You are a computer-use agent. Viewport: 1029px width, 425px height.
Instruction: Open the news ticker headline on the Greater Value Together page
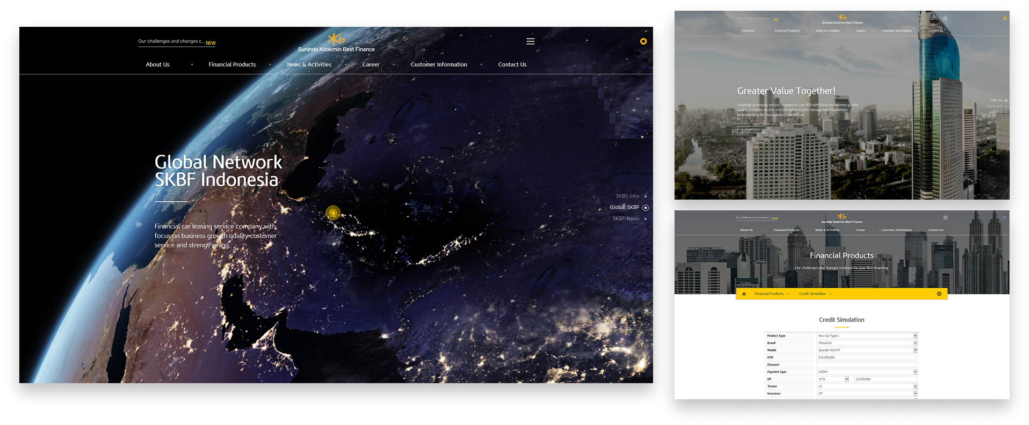click(758, 18)
